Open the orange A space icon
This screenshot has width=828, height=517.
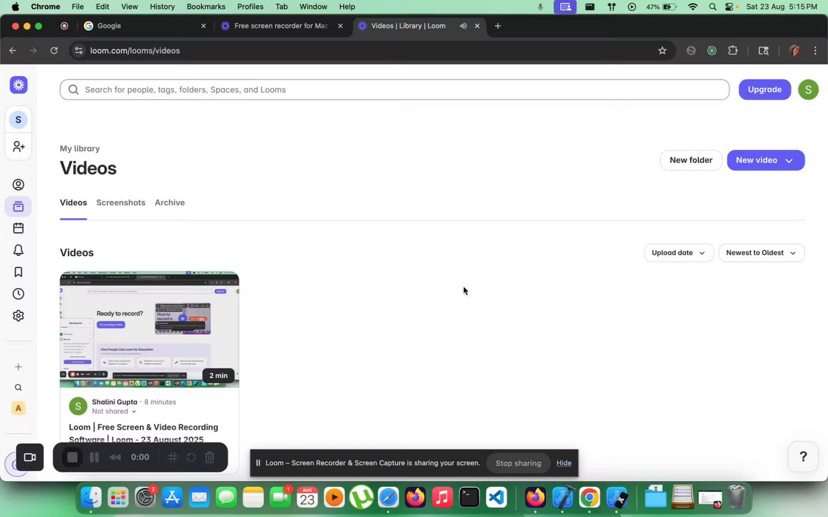tap(18, 408)
